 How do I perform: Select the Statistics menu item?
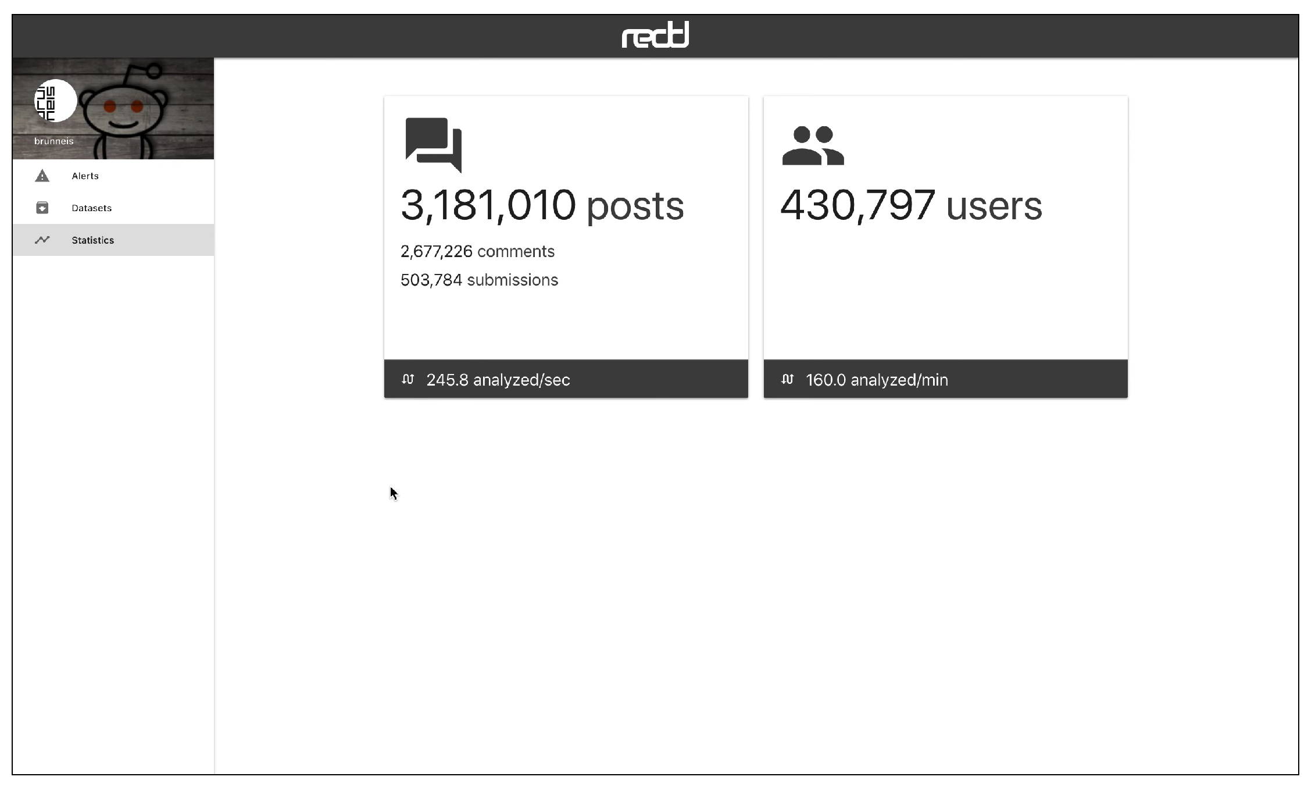click(92, 240)
